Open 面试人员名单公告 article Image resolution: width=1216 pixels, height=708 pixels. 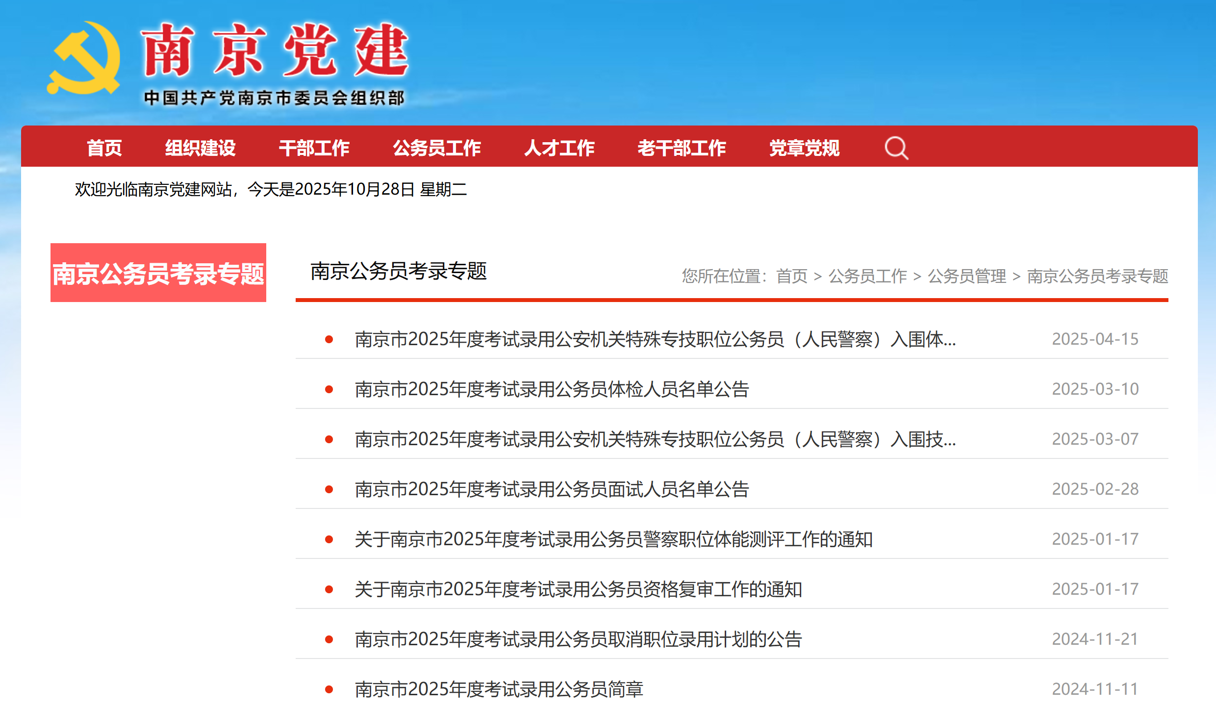(x=552, y=489)
